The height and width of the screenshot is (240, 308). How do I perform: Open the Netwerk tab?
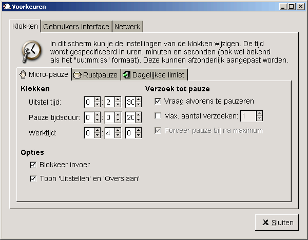[x=127, y=26]
